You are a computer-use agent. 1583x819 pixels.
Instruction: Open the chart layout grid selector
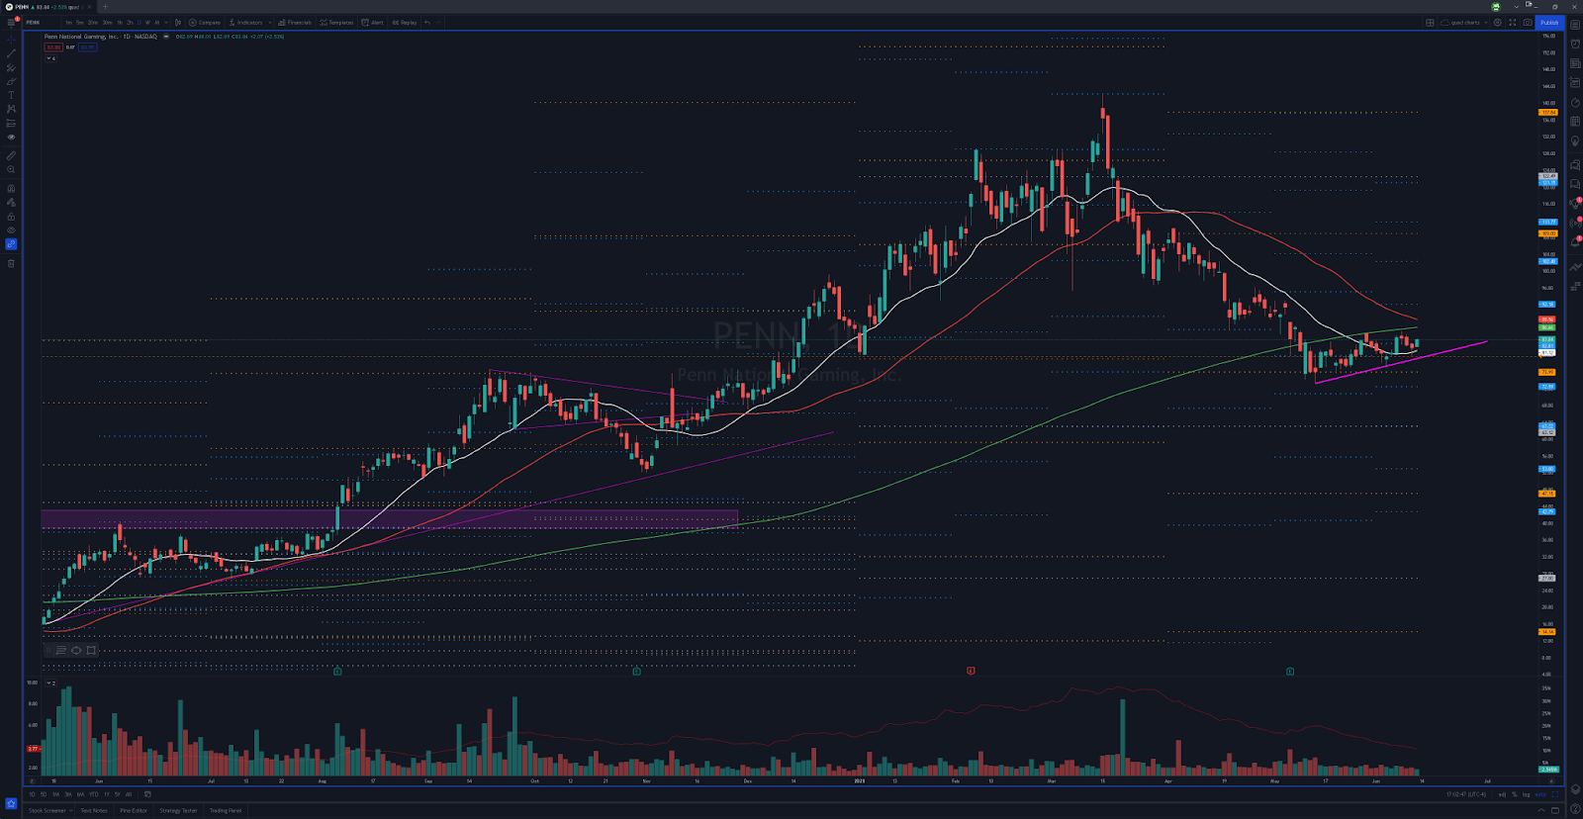[1430, 22]
